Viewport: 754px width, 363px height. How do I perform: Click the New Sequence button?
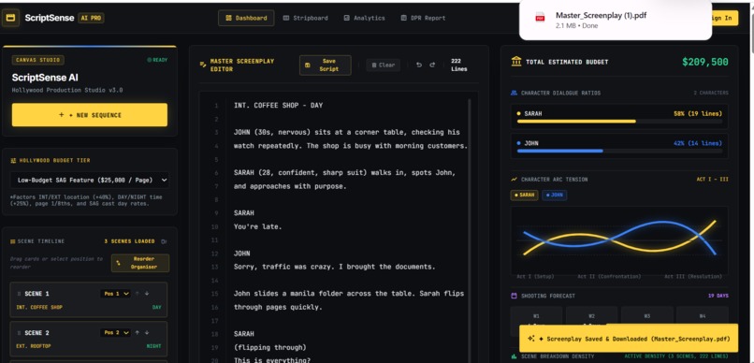90,115
